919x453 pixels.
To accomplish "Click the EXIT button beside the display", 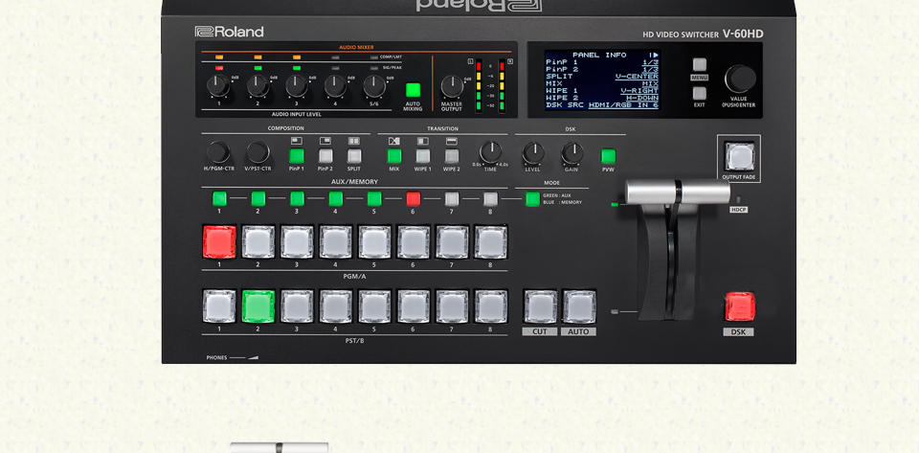I will (700, 93).
